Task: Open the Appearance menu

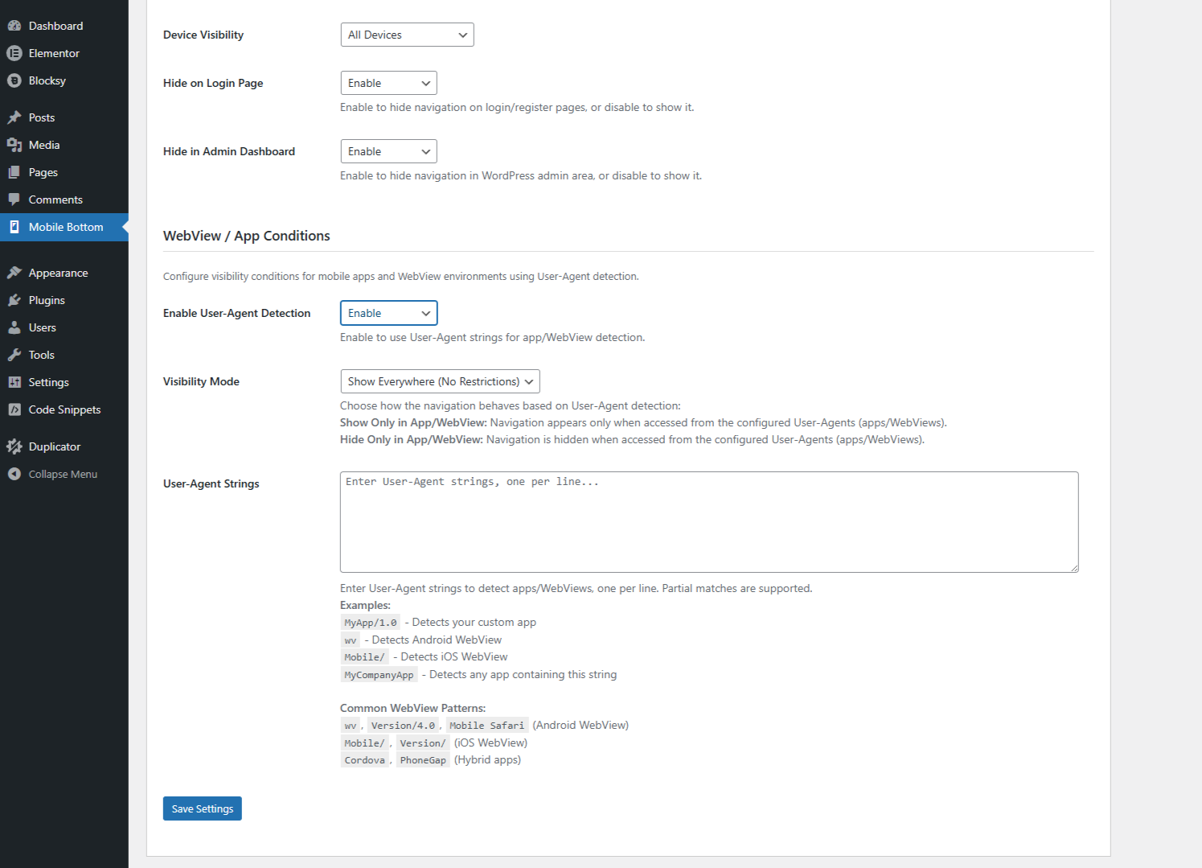Action: [58, 273]
